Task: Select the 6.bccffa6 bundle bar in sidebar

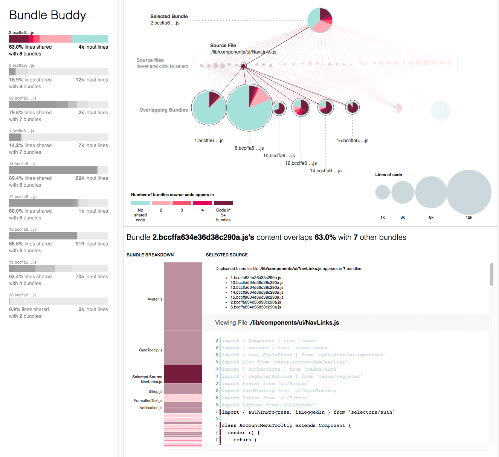Action: pos(58,72)
